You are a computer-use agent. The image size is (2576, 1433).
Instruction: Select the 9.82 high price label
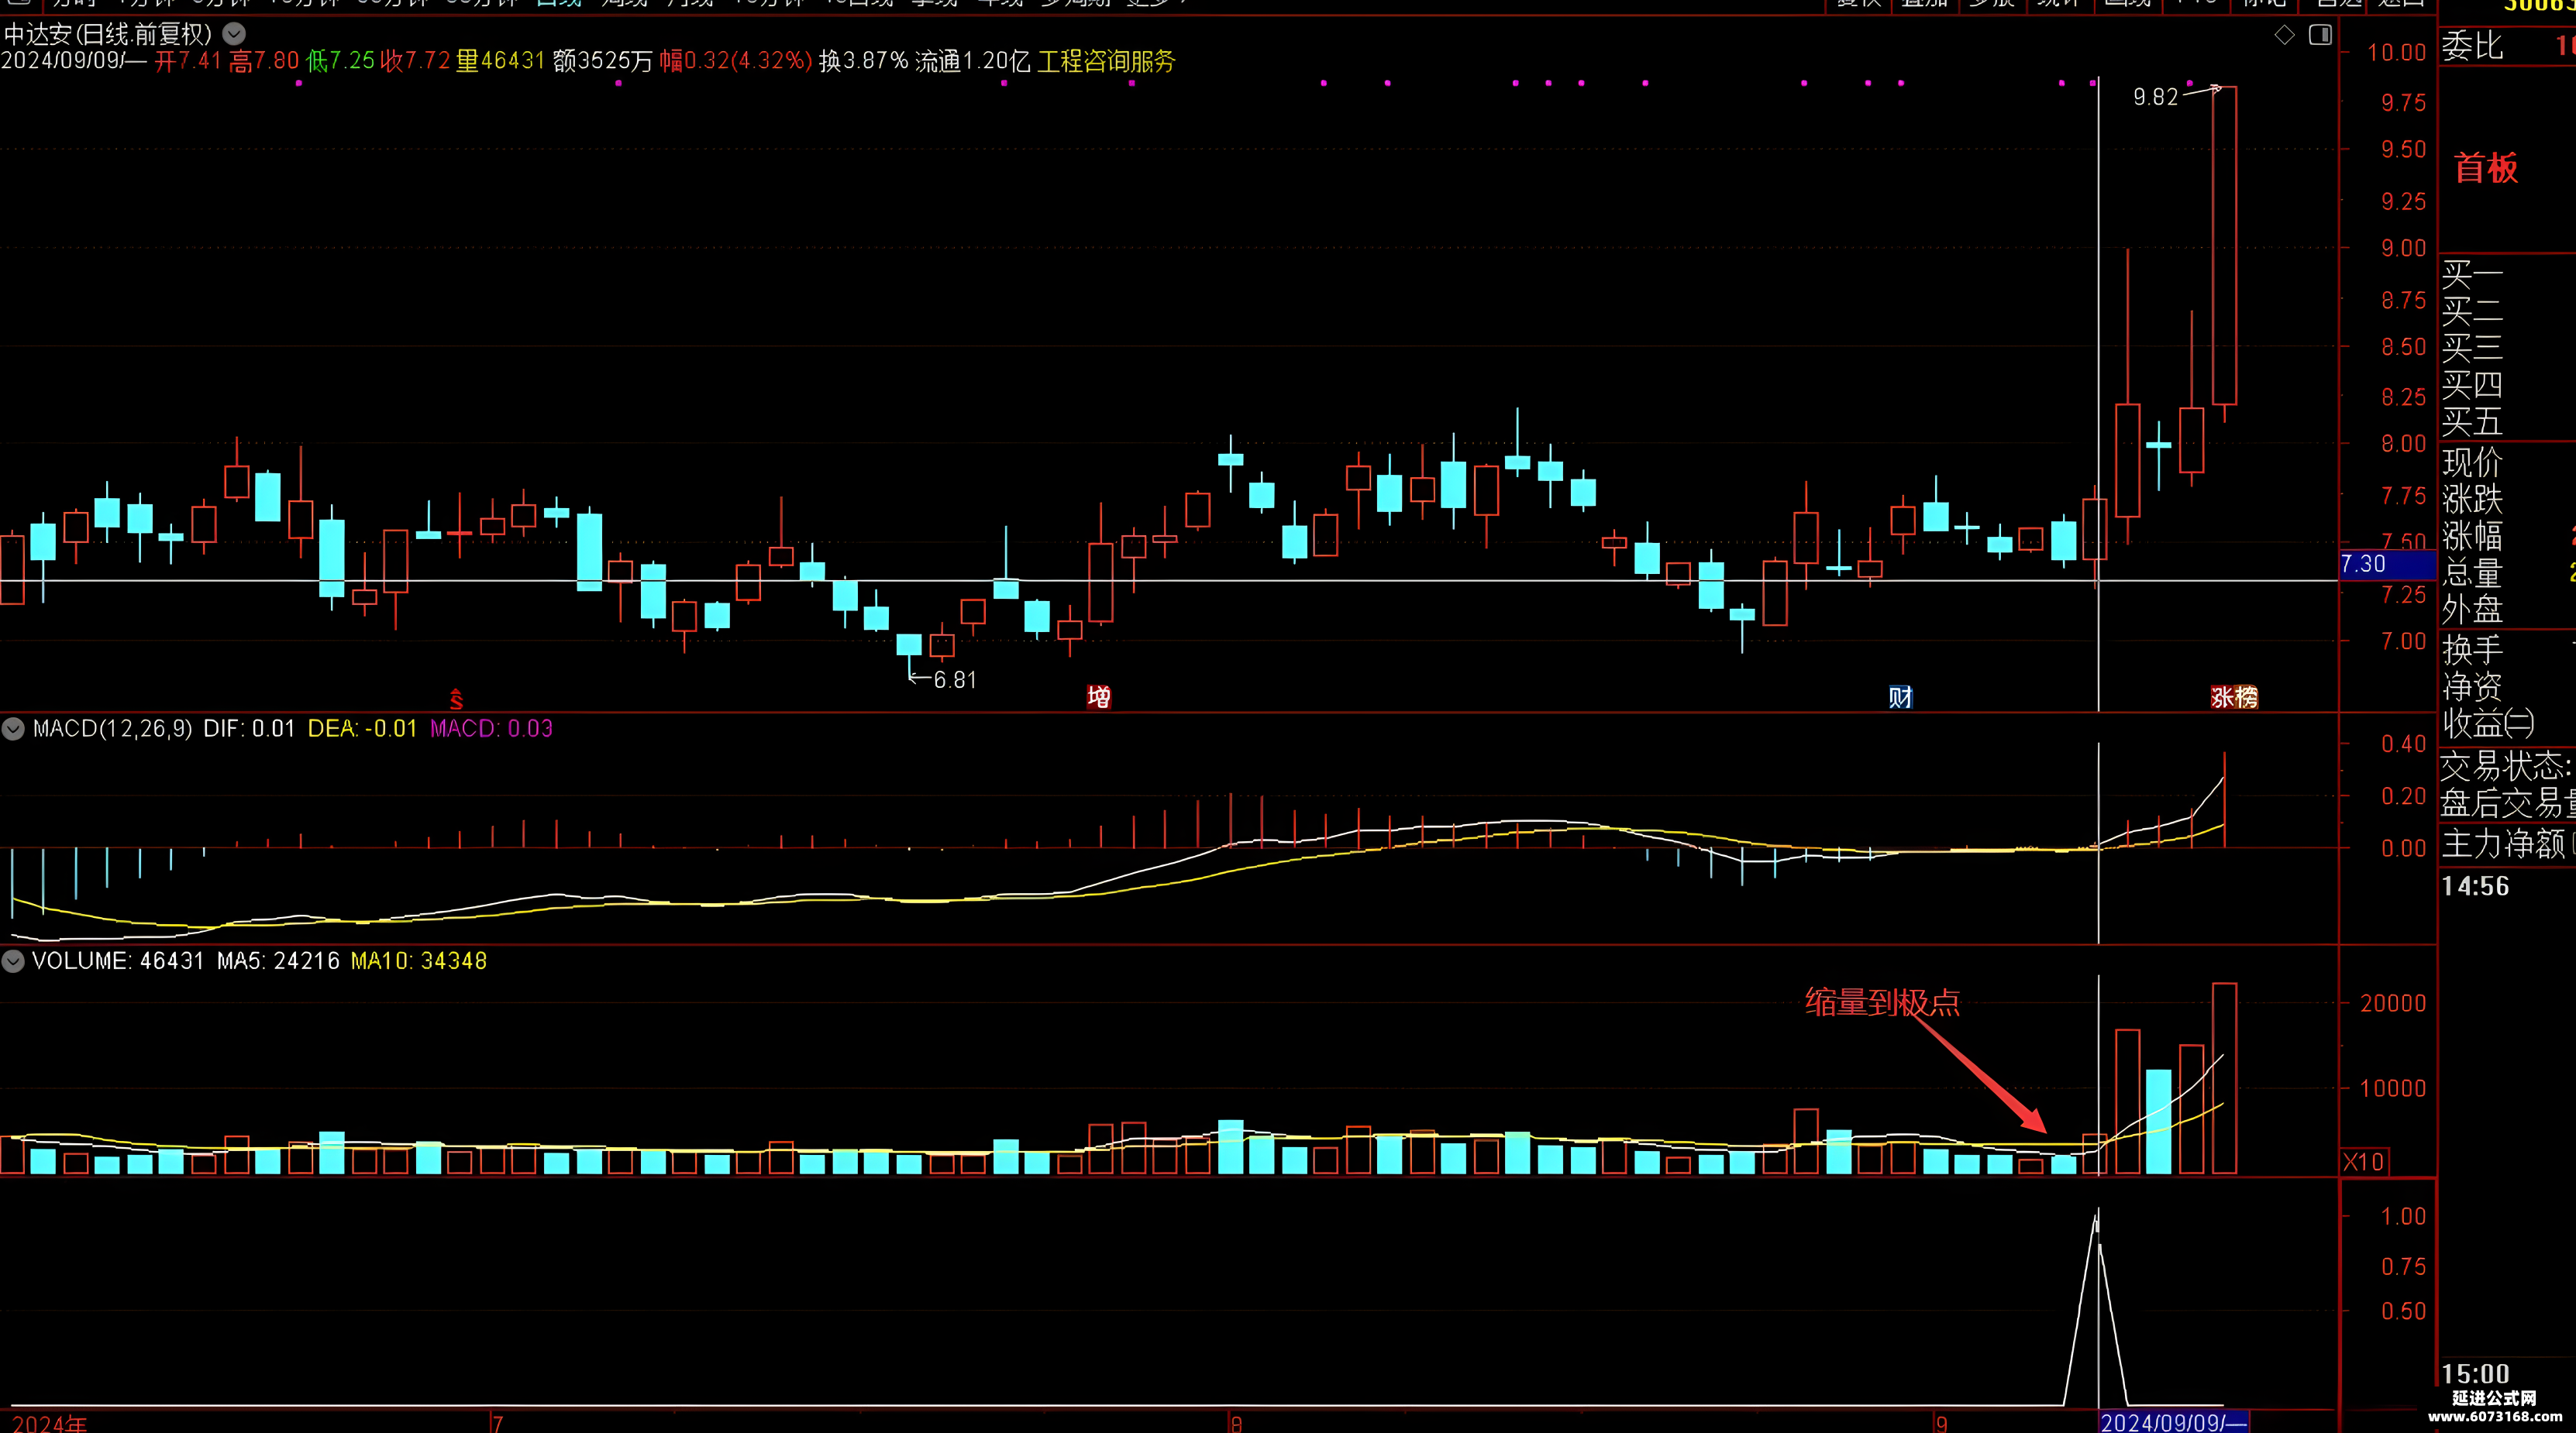[x=2155, y=97]
